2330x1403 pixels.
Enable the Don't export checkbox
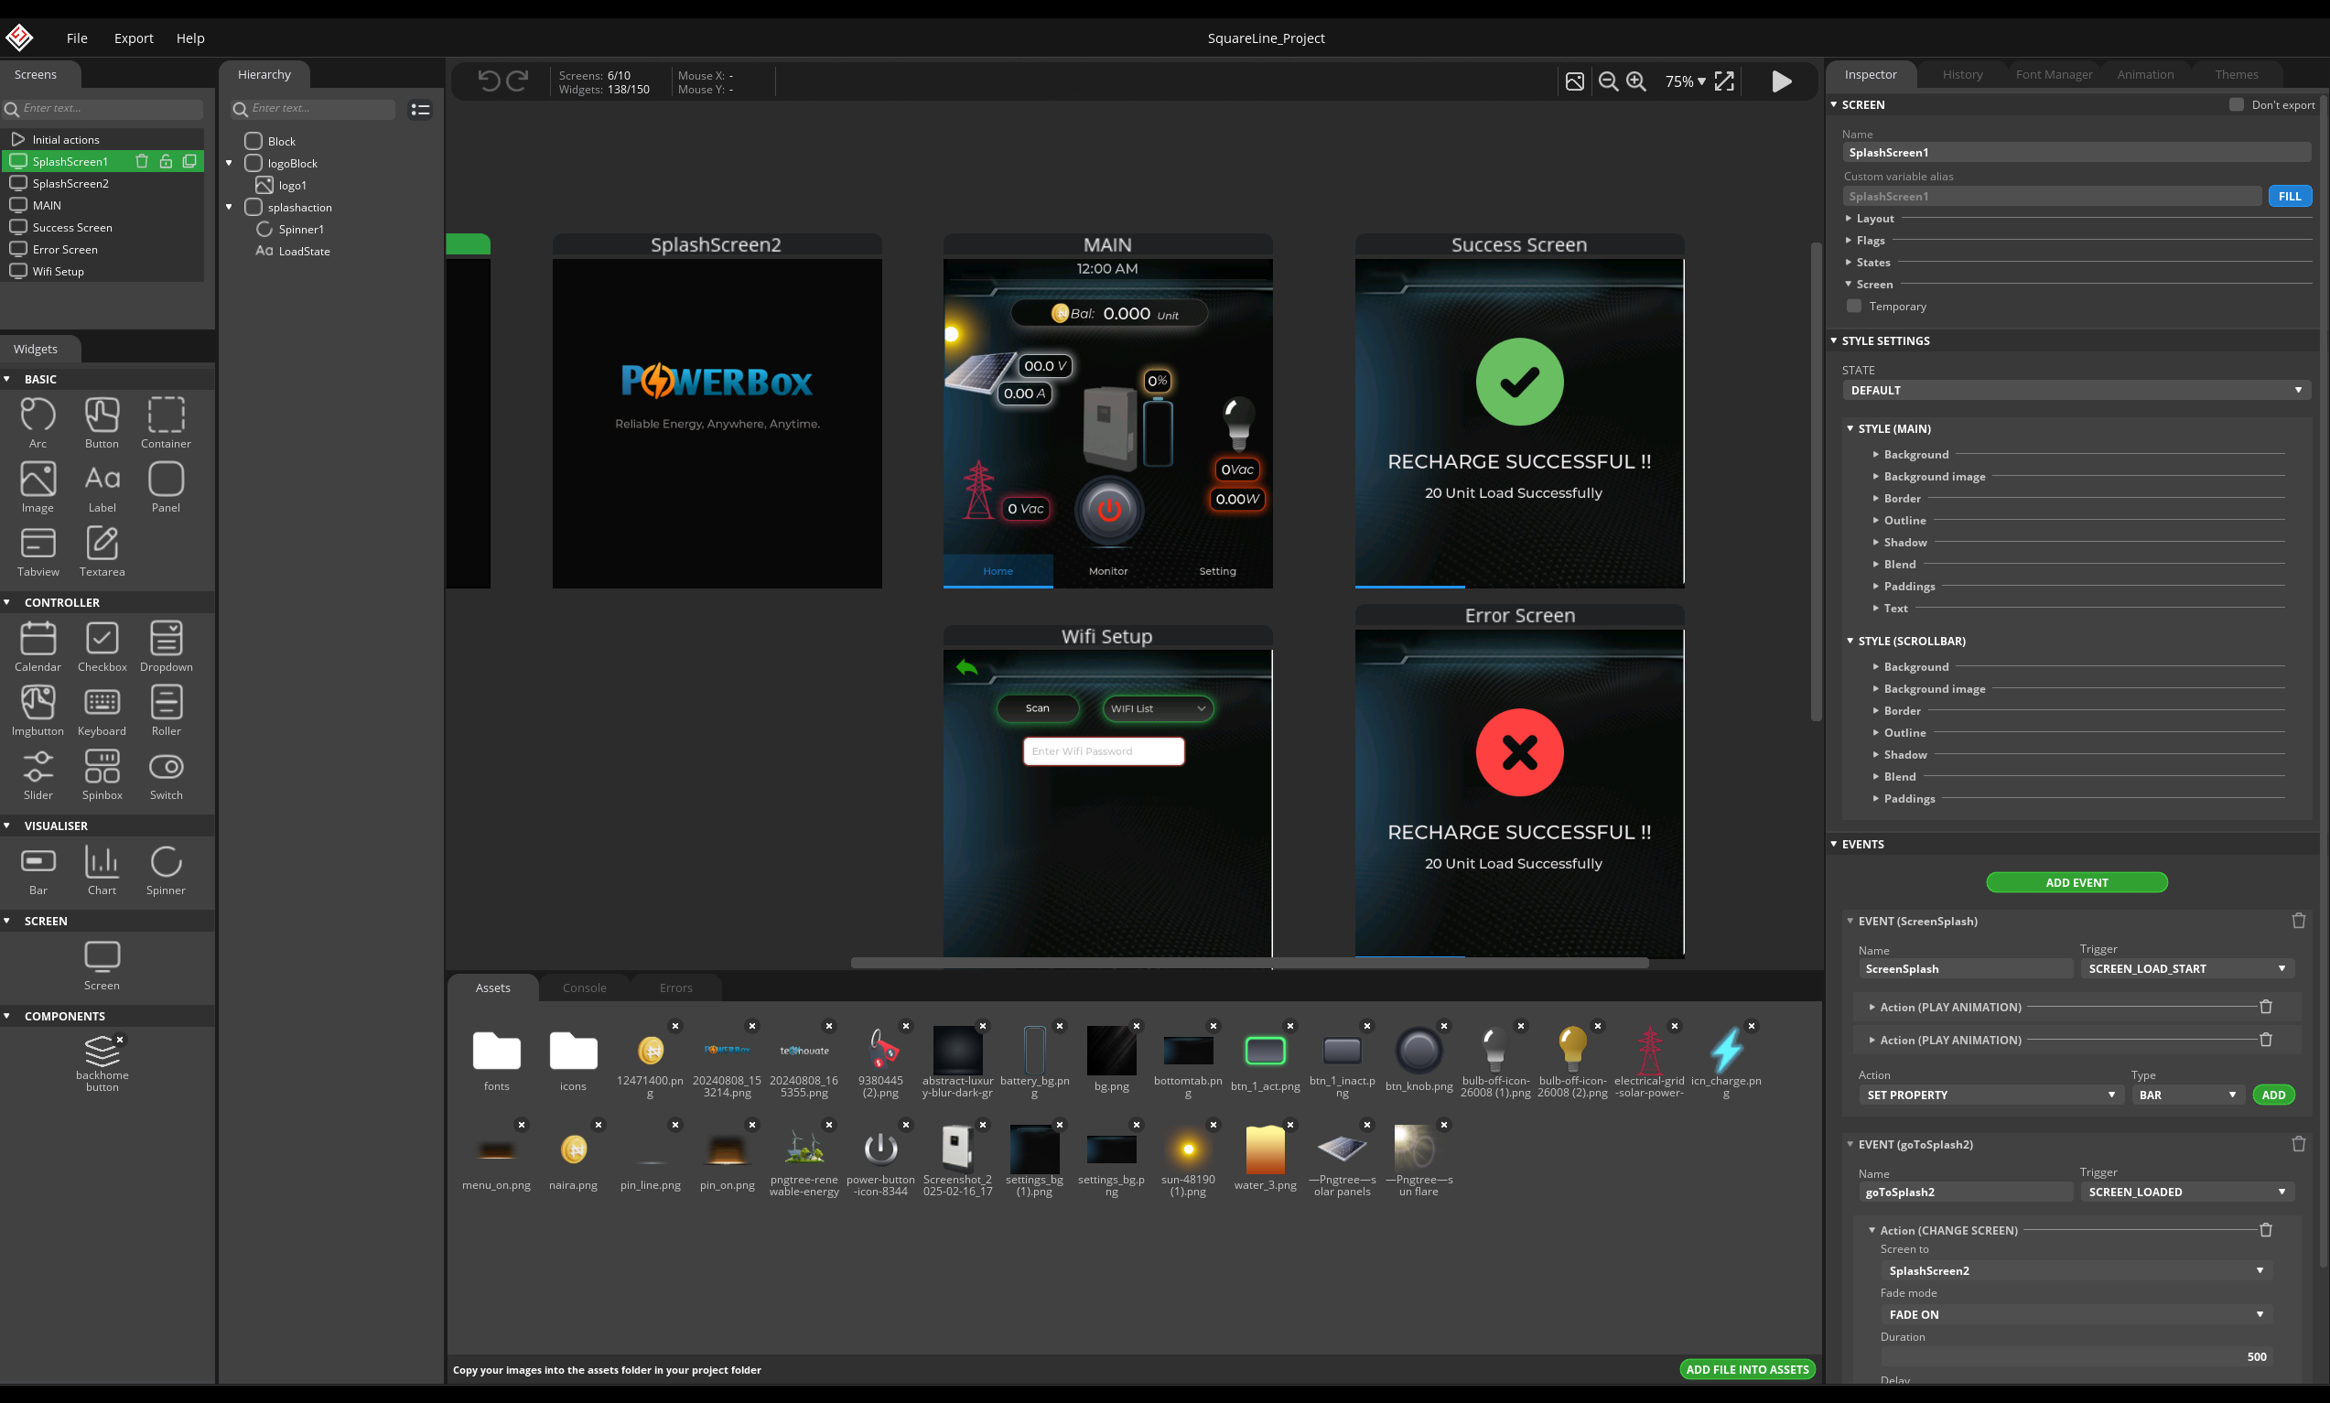point(2236,105)
